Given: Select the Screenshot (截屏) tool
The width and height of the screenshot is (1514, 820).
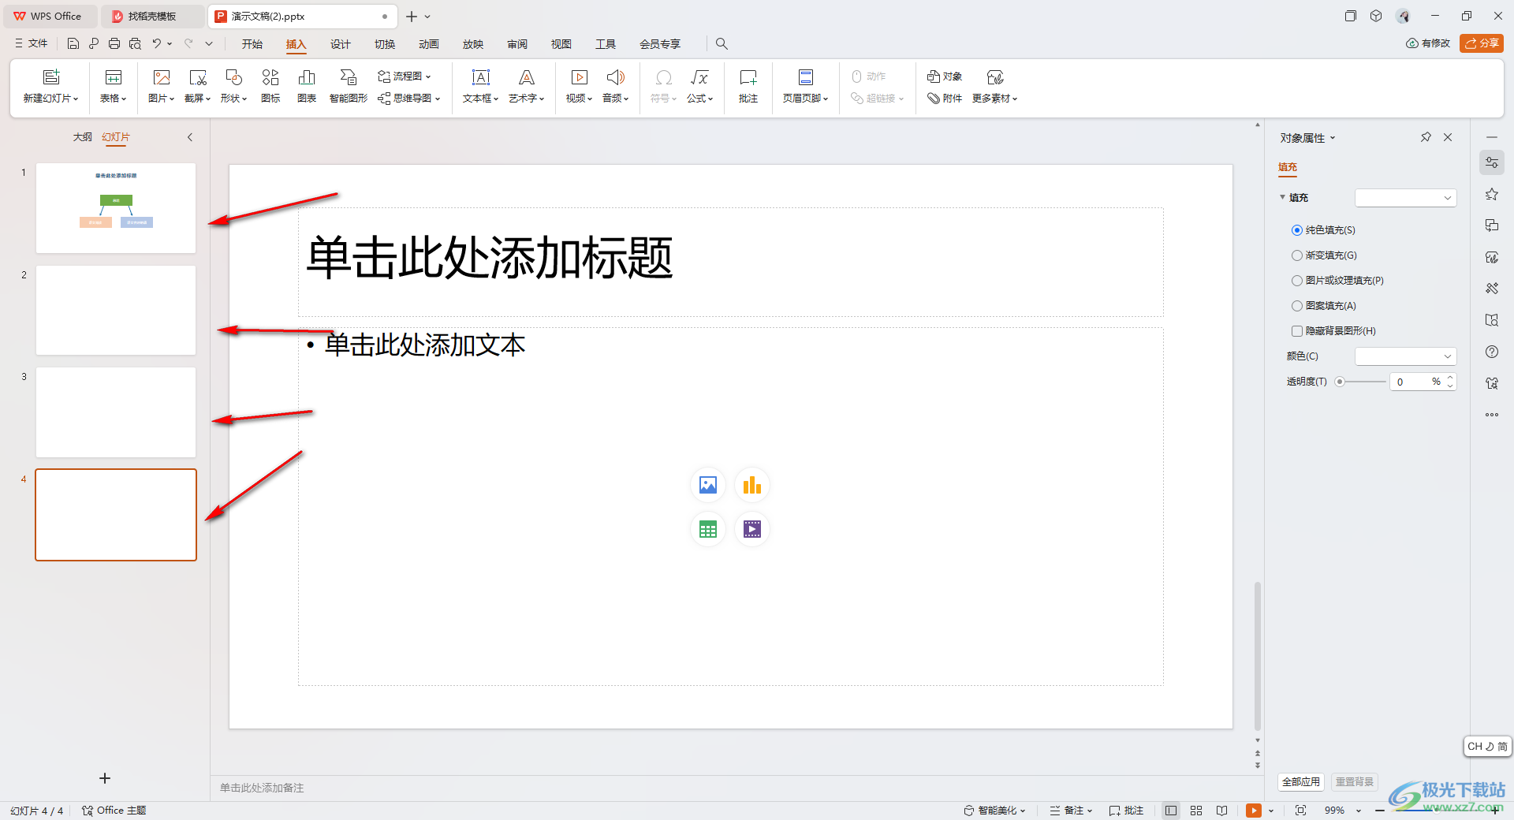Looking at the screenshot, I should pos(198,85).
